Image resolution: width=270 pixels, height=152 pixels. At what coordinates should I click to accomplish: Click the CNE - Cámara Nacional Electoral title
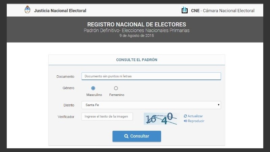click(222, 10)
